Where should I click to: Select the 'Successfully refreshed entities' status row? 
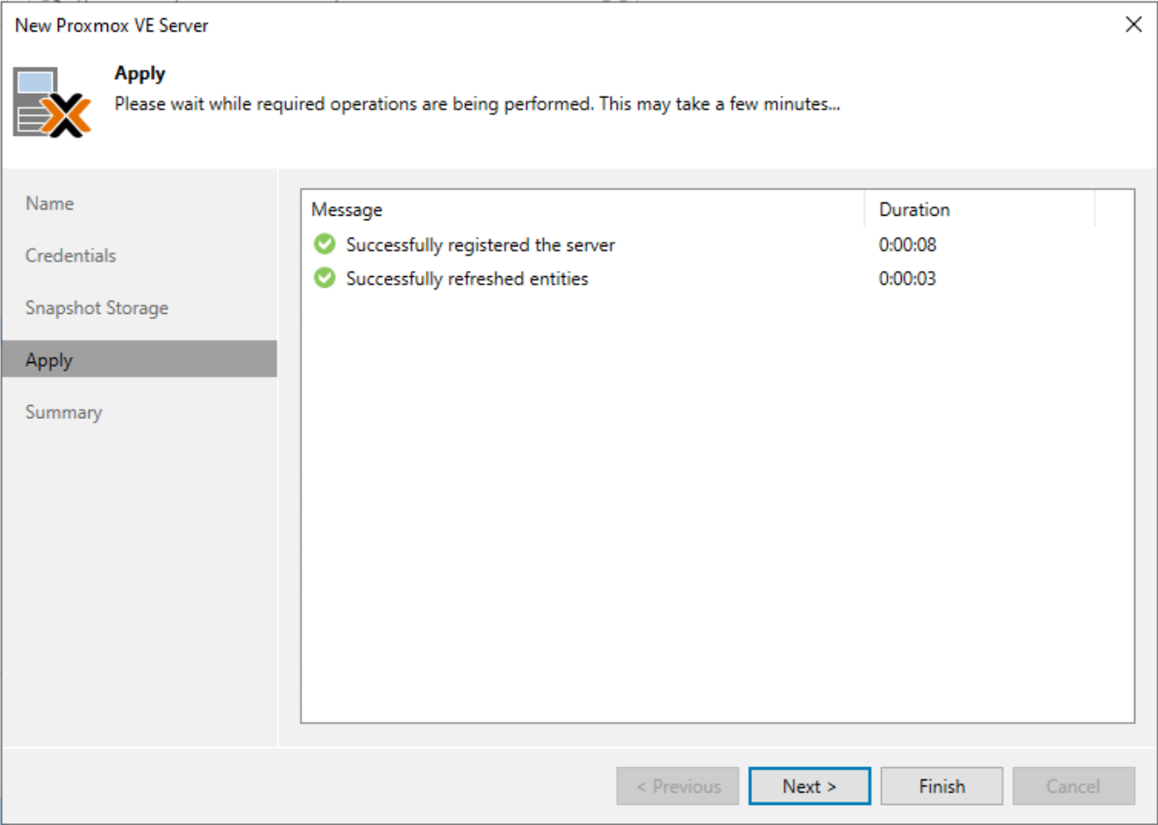[x=465, y=279]
